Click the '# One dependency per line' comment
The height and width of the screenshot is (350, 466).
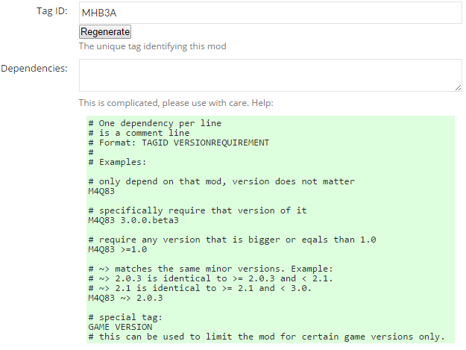pos(155,123)
